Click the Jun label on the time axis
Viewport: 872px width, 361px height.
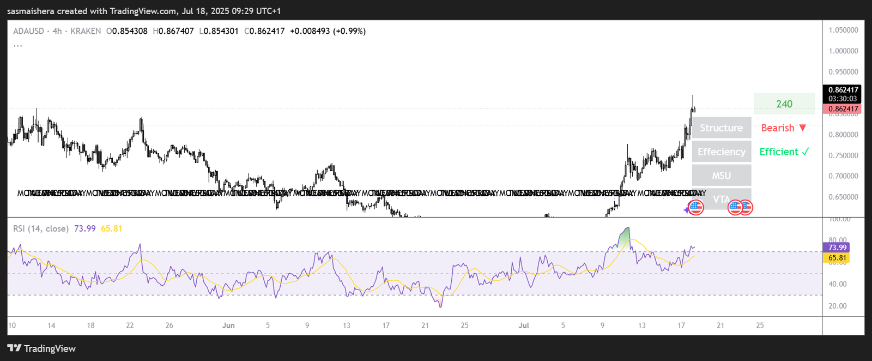click(x=228, y=326)
